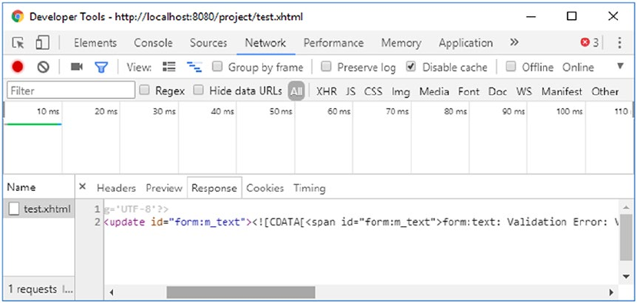The height and width of the screenshot is (303, 637).
Task: Open the DevTools three-dot customize menu
Action: (619, 43)
